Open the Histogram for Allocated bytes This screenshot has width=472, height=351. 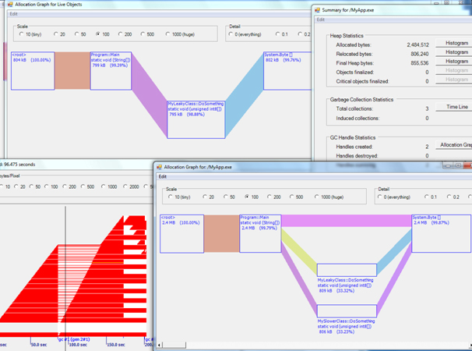(456, 44)
